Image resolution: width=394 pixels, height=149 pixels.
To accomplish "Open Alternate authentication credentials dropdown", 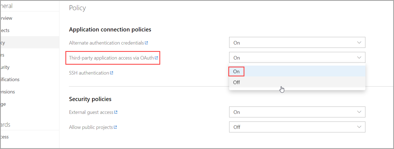I will click(297, 43).
